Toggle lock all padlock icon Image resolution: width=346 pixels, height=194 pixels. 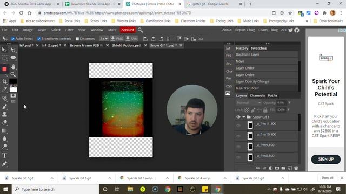coord(265,110)
